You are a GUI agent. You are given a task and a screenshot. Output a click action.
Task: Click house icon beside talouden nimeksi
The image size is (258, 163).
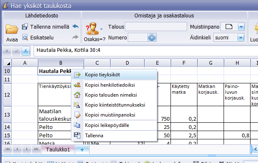(x=77, y=95)
